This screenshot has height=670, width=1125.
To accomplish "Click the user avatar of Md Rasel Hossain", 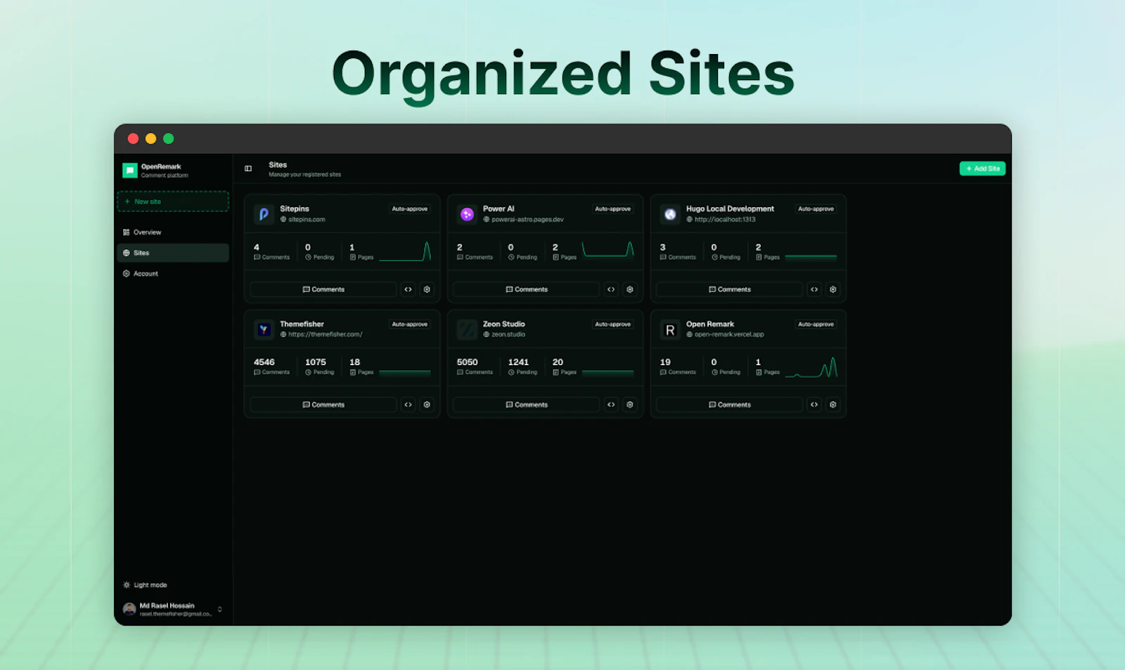I will (129, 609).
